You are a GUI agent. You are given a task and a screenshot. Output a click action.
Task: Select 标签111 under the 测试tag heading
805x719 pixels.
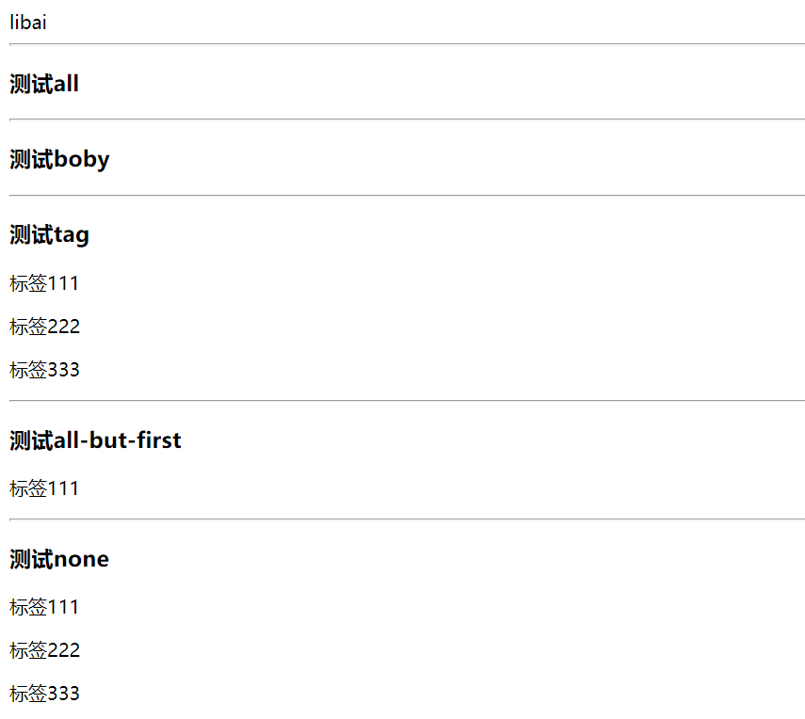pyautogui.click(x=44, y=283)
